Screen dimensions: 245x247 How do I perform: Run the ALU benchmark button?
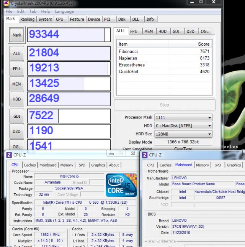click(x=17, y=54)
